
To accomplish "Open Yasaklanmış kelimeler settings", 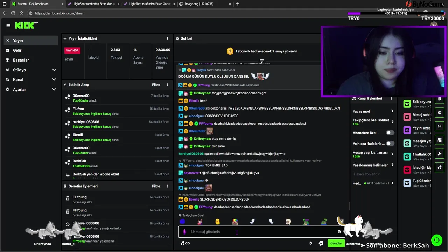I will pos(373,165).
